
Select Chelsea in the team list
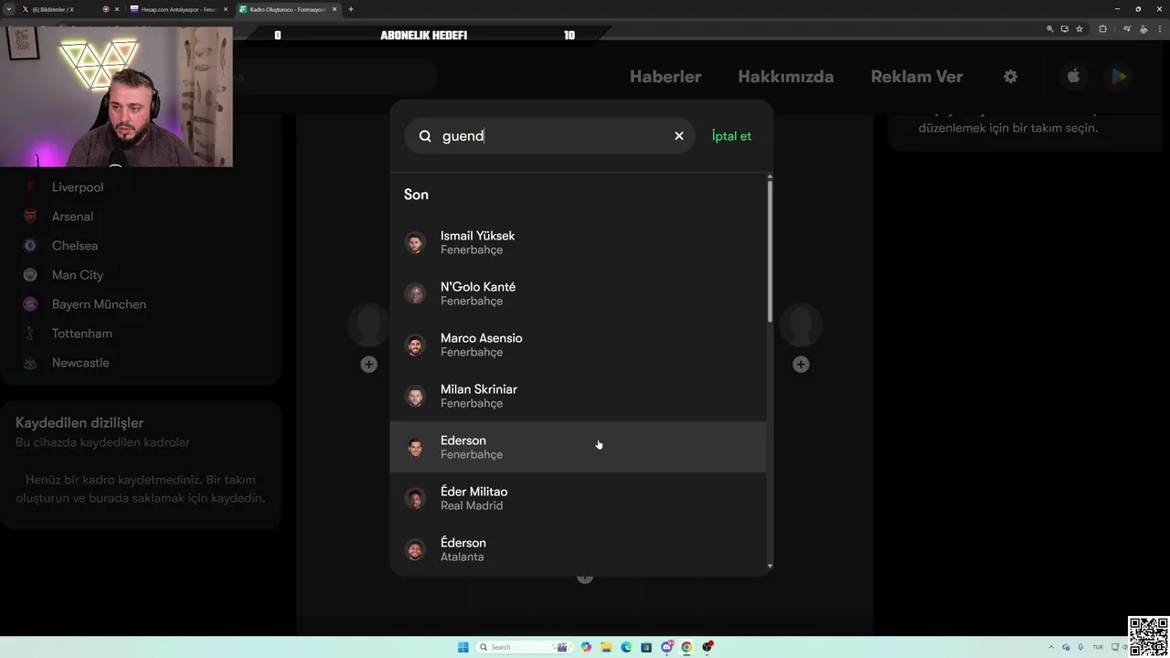click(75, 246)
